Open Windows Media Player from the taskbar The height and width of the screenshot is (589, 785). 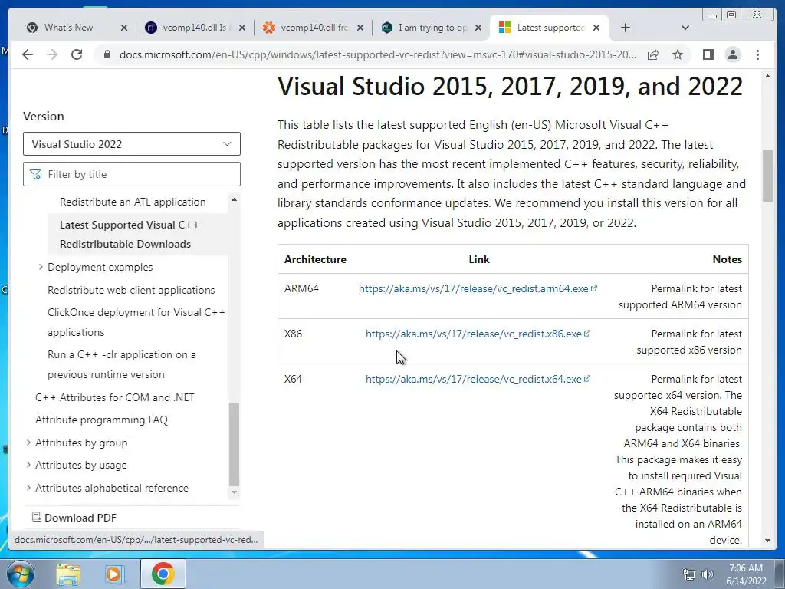(x=113, y=574)
